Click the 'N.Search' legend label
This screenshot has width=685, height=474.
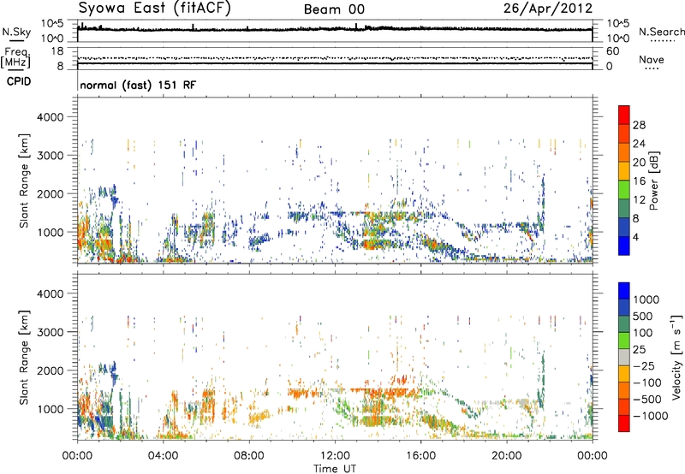[x=661, y=32]
